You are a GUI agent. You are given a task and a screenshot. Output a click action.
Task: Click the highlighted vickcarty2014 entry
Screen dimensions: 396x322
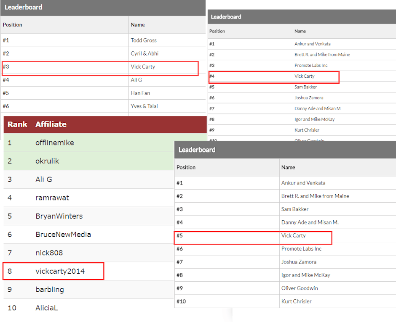pos(60,271)
